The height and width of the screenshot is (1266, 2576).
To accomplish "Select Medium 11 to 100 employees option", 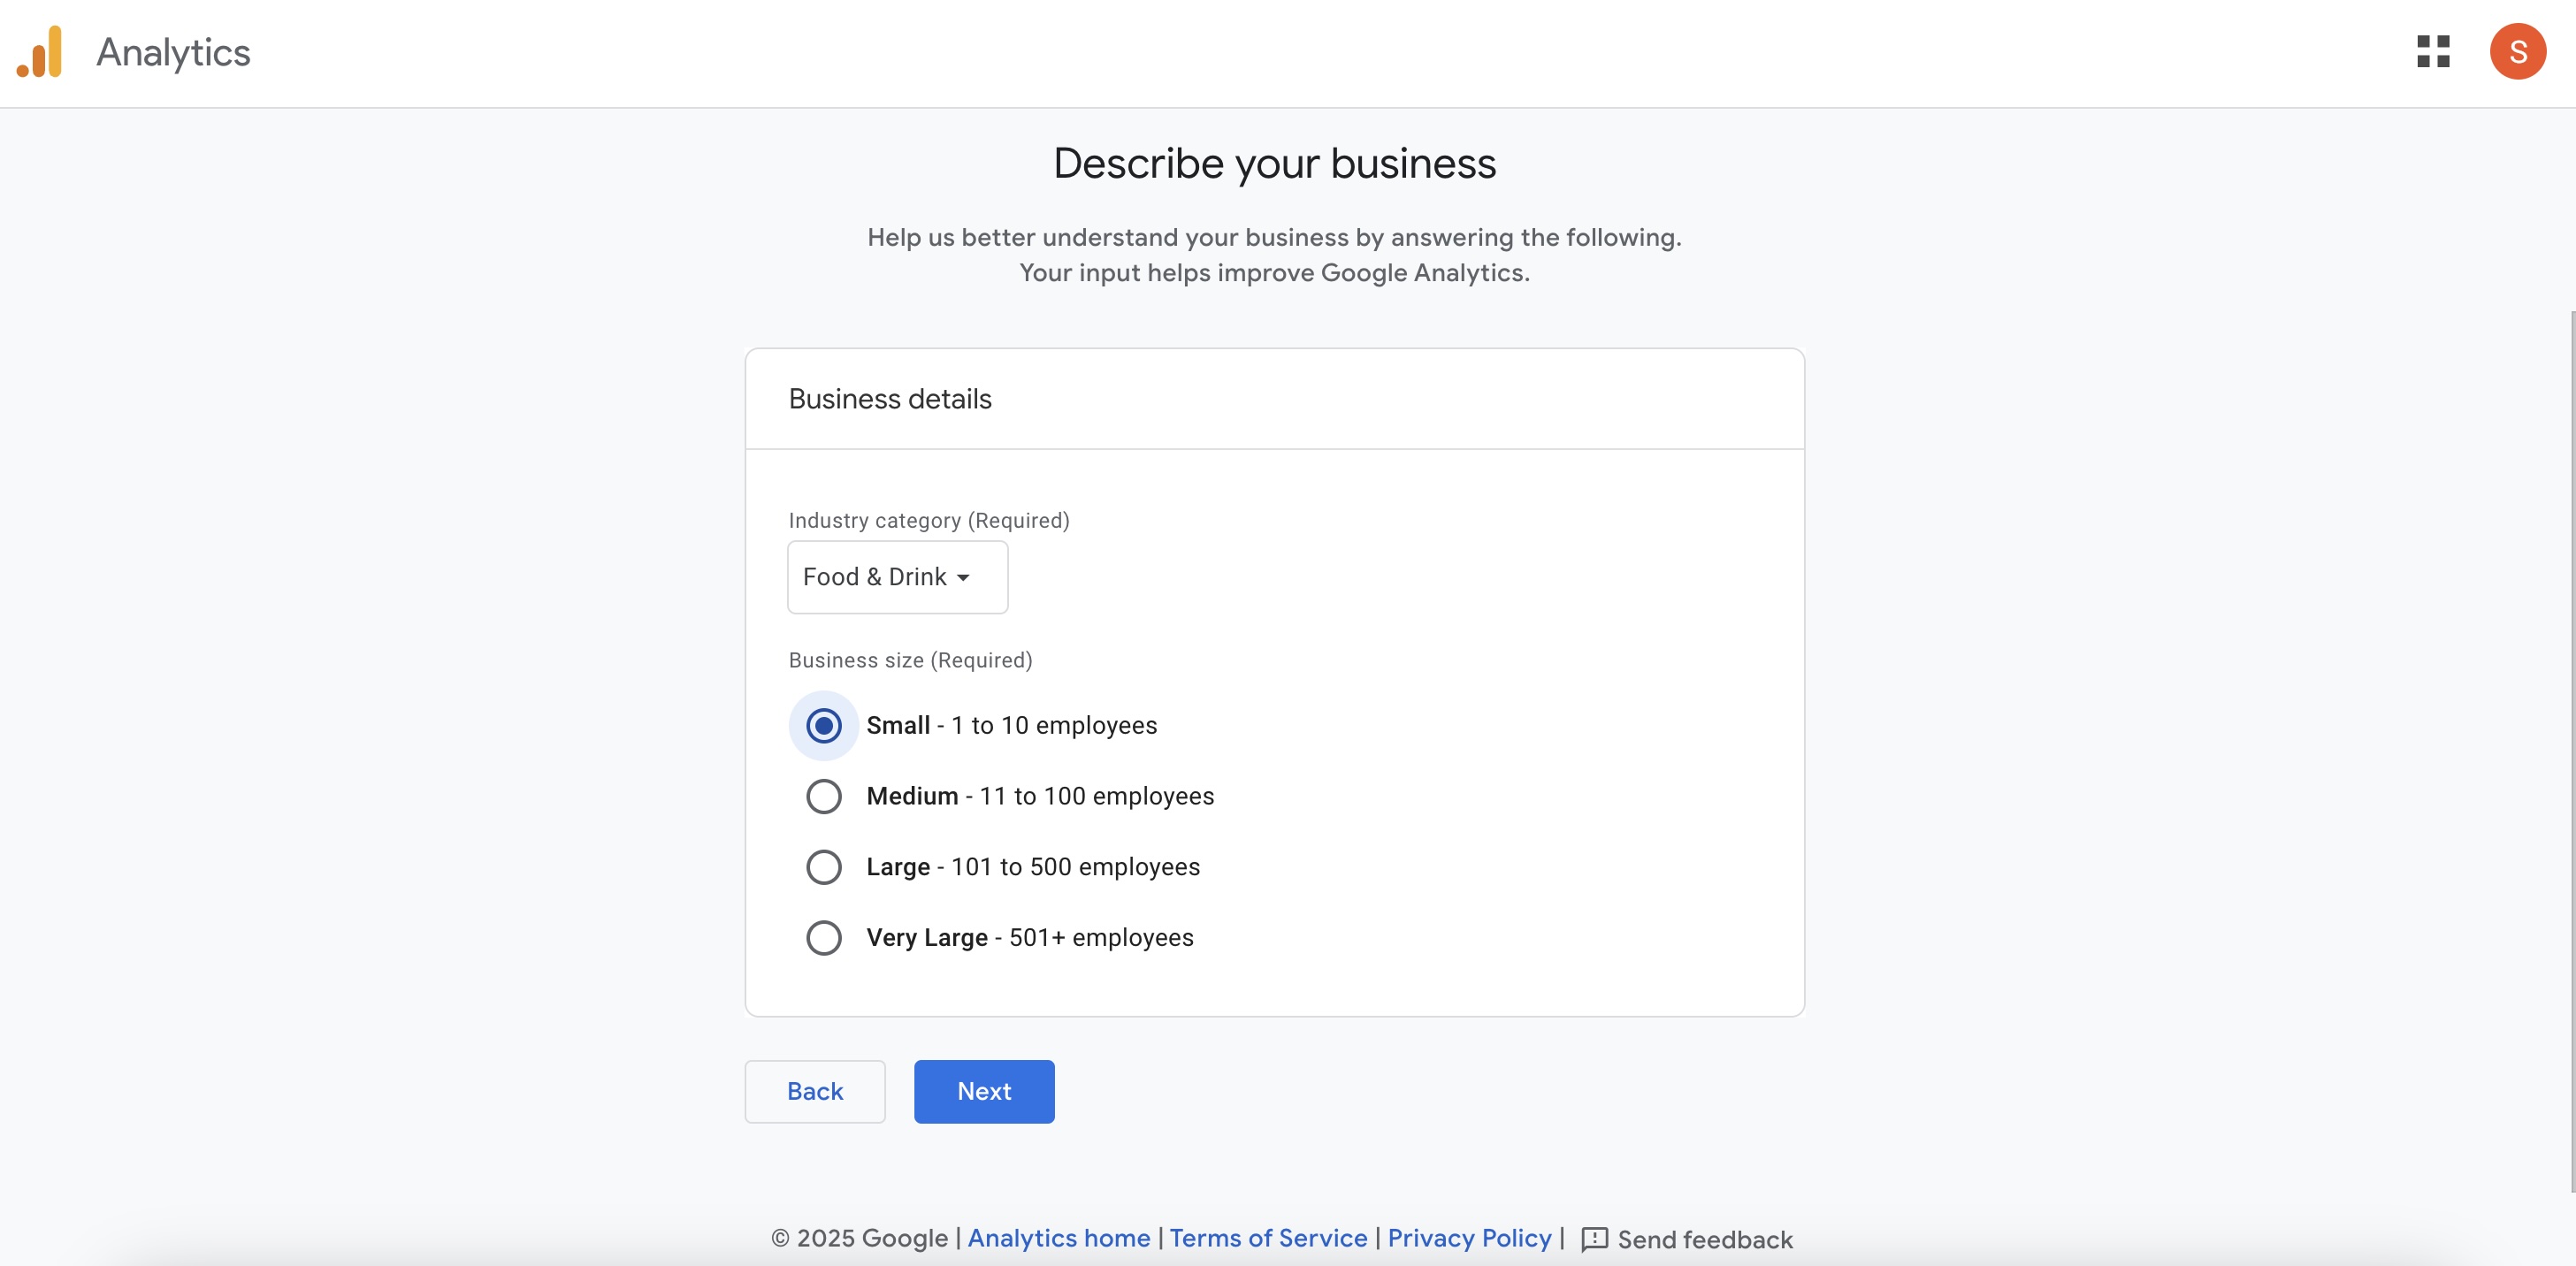I will tap(823, 796).
